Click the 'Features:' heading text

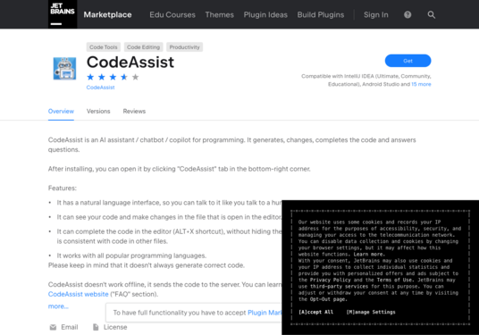(63, 188)
